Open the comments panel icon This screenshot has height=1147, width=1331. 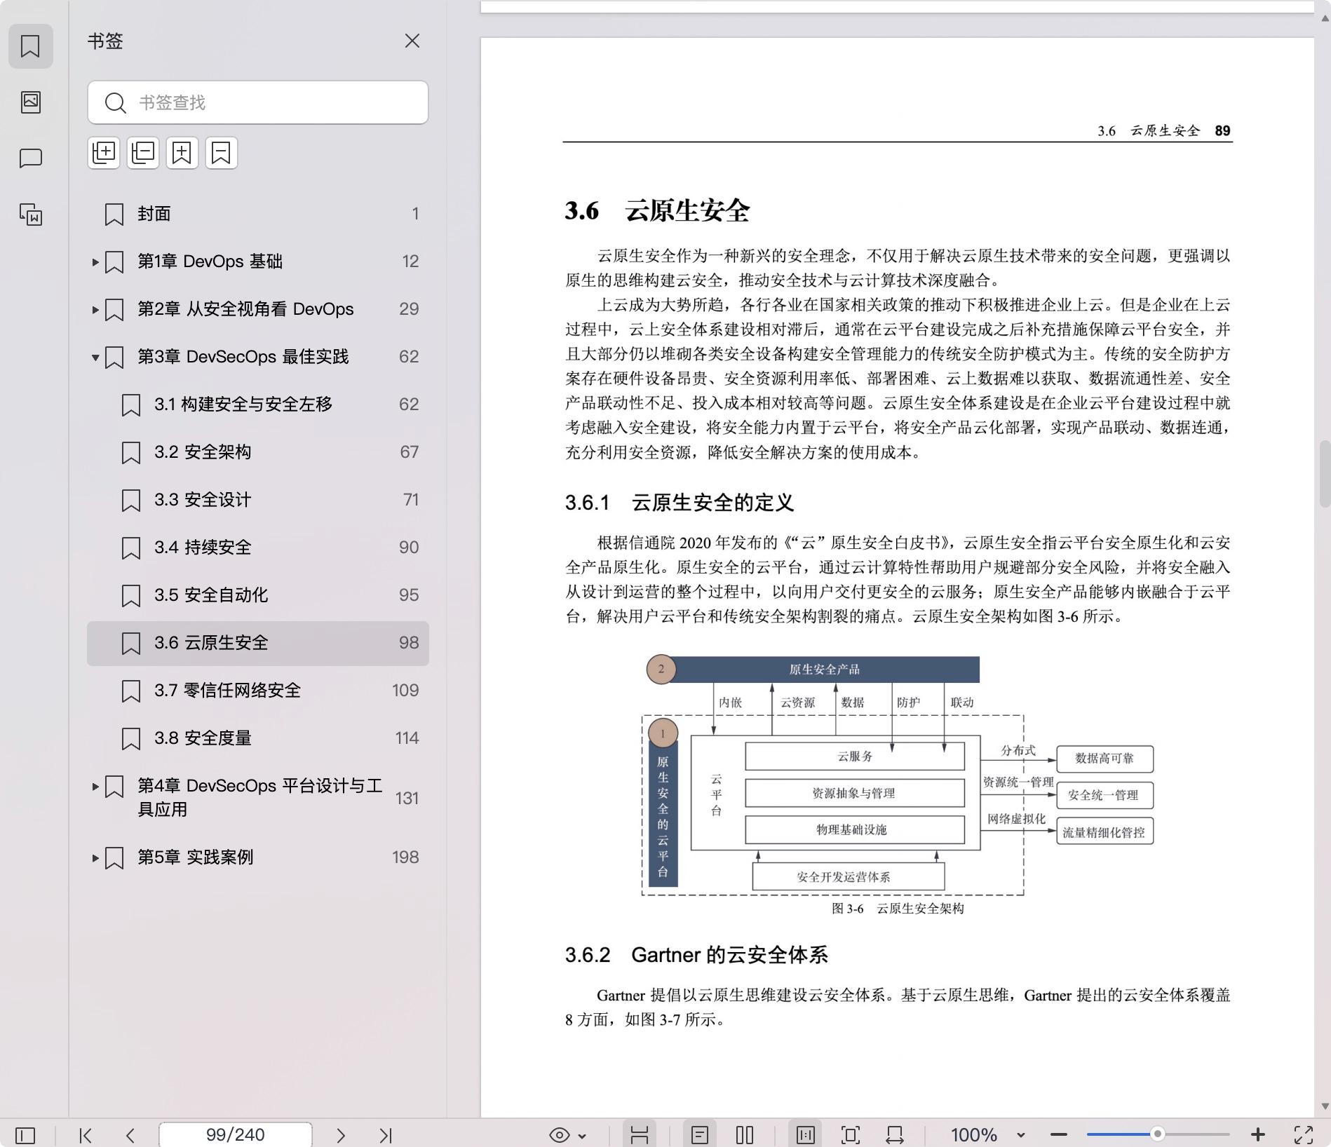tap(30, 158)
